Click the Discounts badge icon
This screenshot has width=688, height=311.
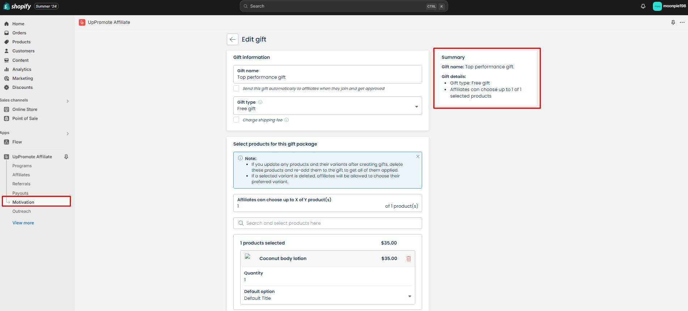tap(7, 87)
